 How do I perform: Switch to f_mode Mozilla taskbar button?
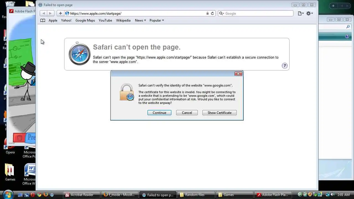[119, 195]
